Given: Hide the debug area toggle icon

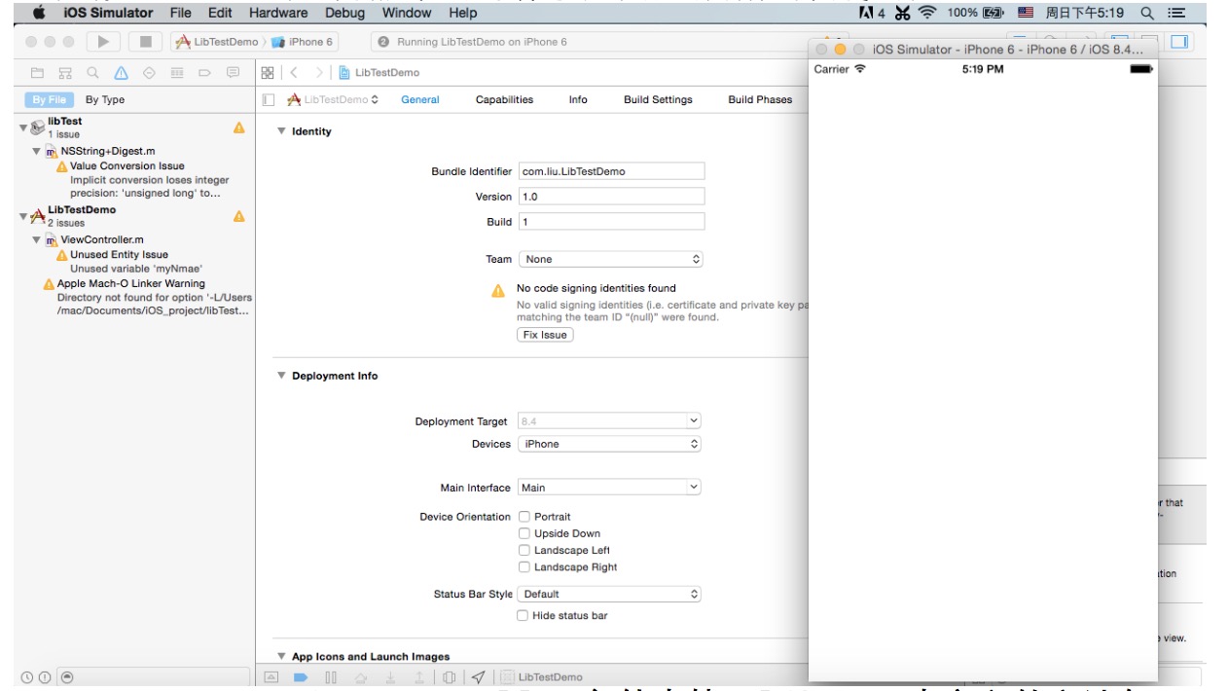Looking at the screenshot, I should point(271,677).
